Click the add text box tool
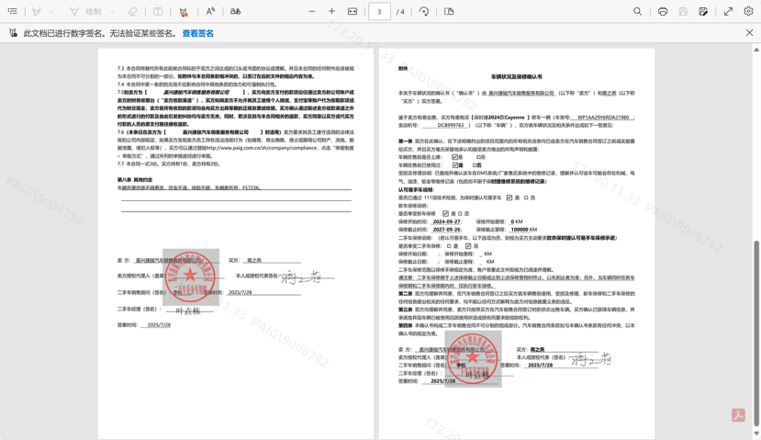761x440 pixels. [x=158, y=12]
